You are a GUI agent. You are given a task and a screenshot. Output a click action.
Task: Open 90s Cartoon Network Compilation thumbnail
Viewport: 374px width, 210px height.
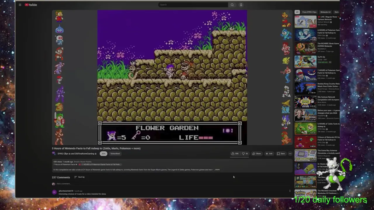(305, 102)
